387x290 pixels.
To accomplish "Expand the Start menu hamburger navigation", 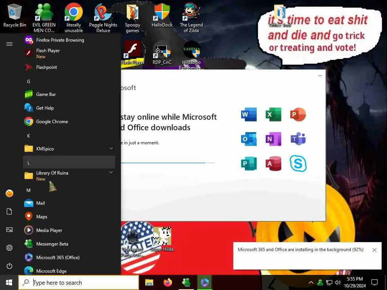I will 9,44.
